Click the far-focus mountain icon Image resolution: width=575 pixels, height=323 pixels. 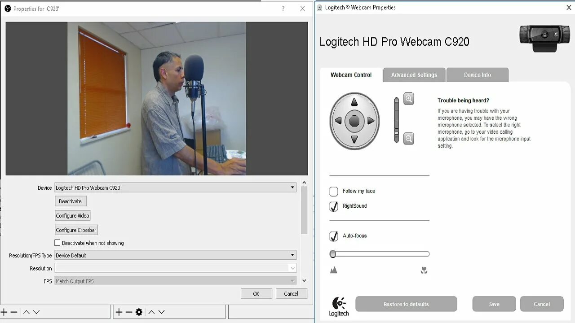(x=334, y=270)
